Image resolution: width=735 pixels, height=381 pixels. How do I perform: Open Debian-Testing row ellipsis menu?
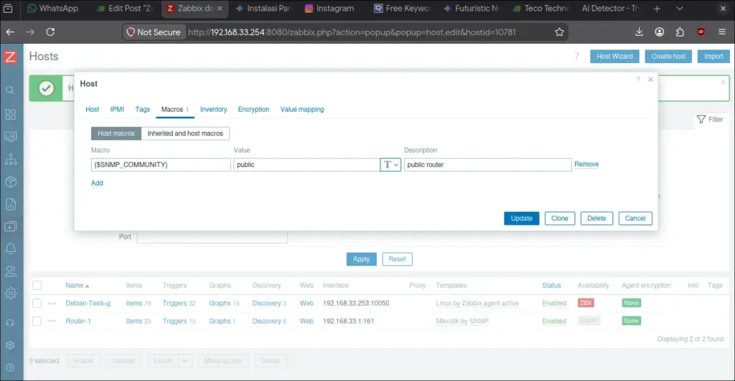point(52,304)
